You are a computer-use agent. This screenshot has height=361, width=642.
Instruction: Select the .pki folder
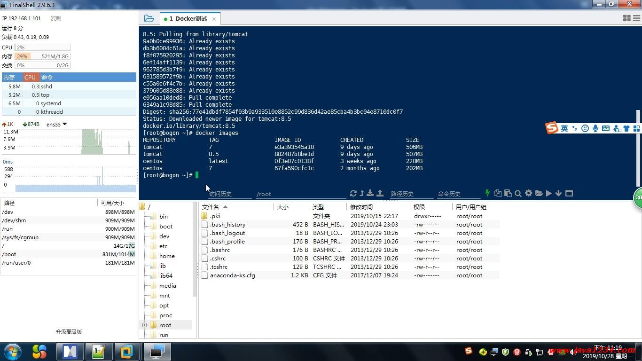(349, 216)
